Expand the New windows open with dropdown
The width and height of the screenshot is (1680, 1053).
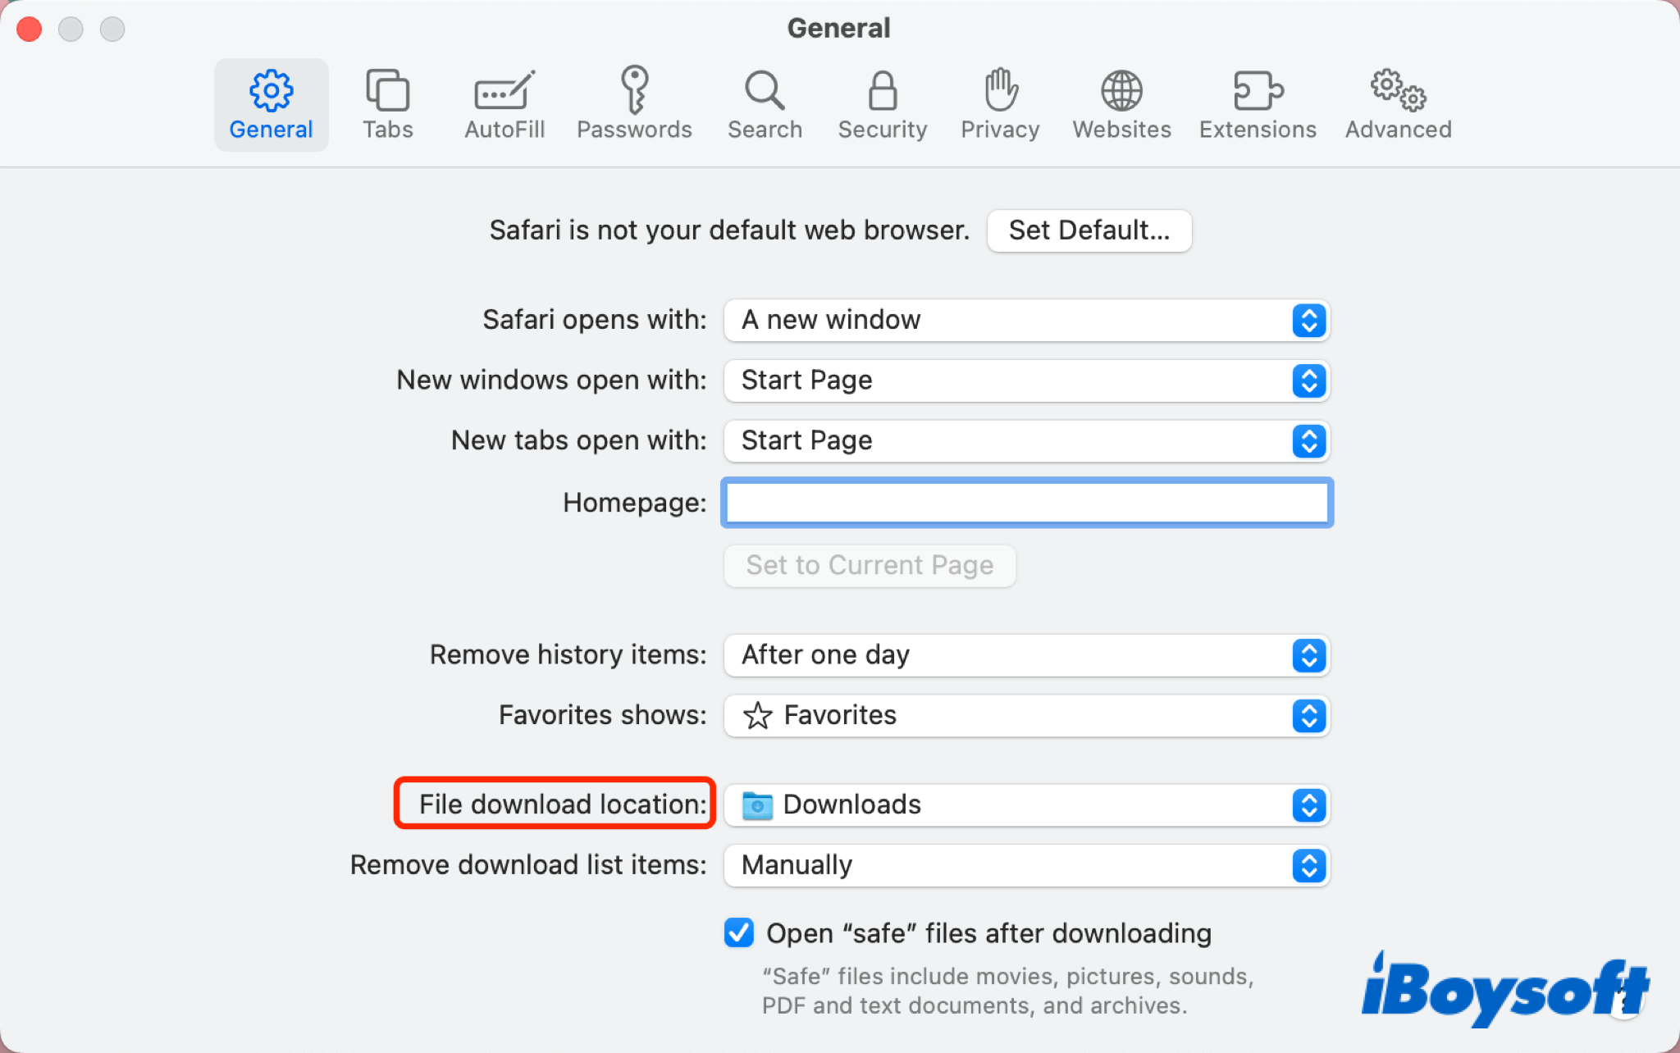tap(1310, 380)
